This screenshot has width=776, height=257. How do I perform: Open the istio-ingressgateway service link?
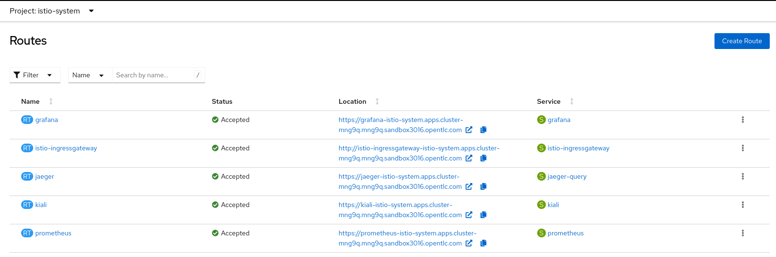pos(579,148)
